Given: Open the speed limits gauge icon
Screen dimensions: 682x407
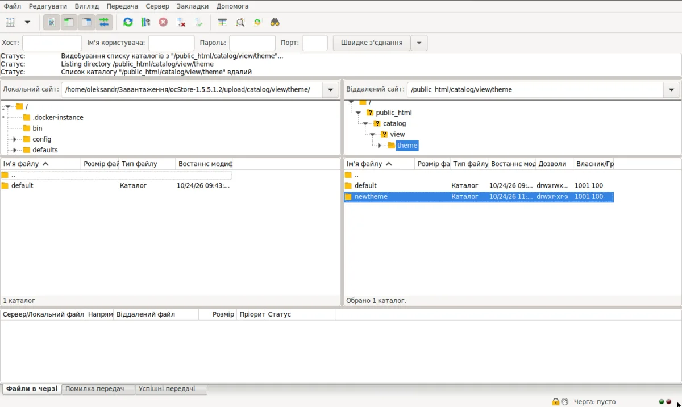Looking at the screenshot, I should [565, 401].
